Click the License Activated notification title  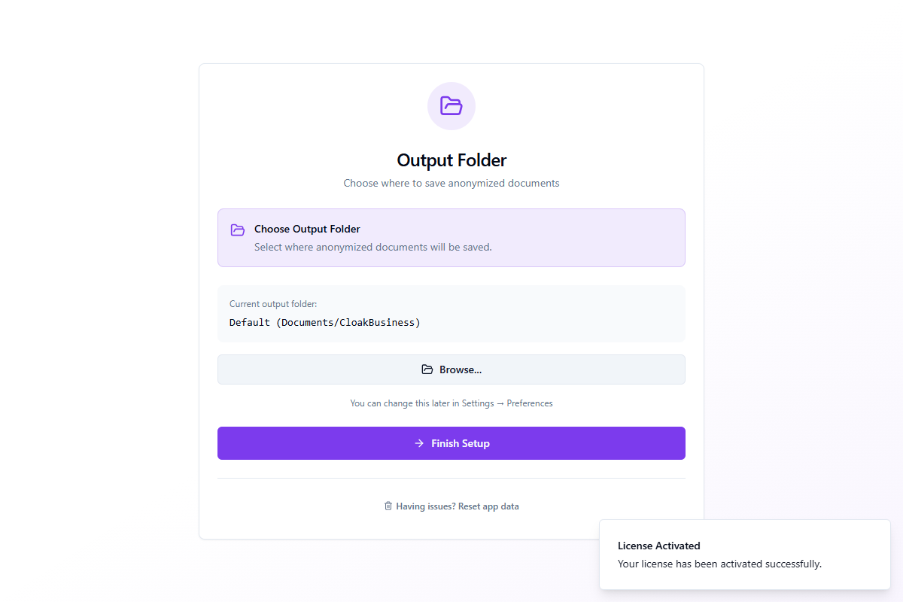659,546
